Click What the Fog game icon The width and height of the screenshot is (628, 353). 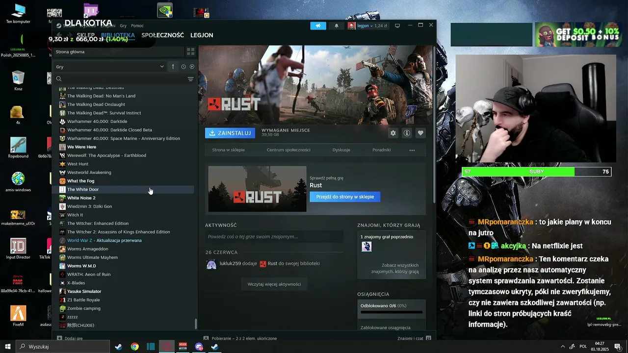(x=62, y=181)
